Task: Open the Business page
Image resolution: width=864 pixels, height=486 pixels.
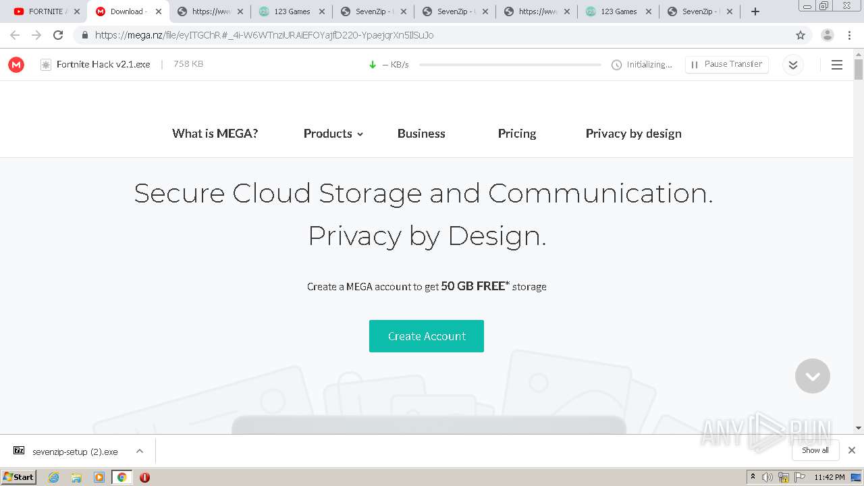Action: pyautogui.click(x=421, y=134)
